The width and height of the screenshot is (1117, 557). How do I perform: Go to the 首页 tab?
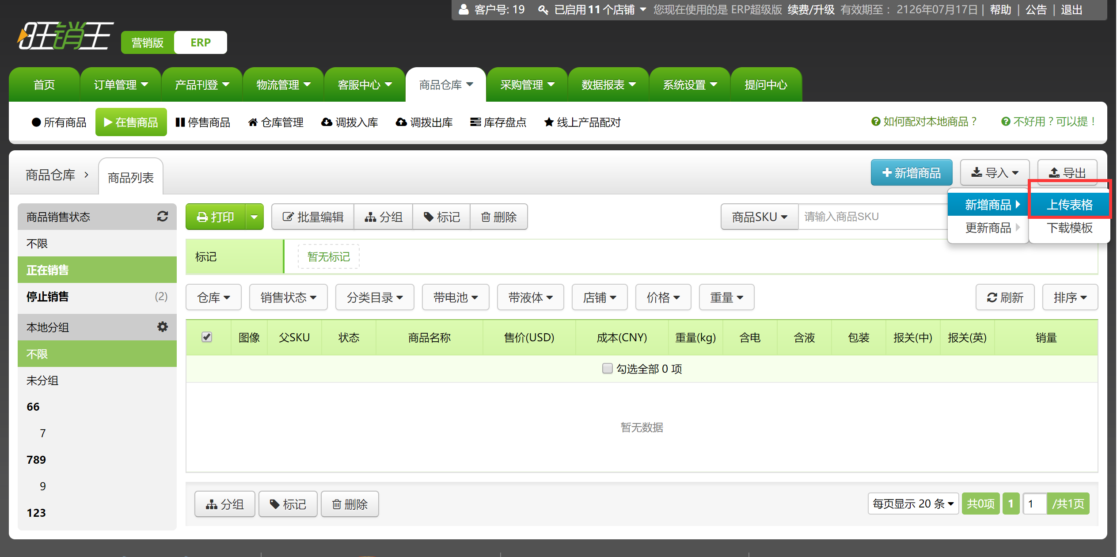click(44, 84)
